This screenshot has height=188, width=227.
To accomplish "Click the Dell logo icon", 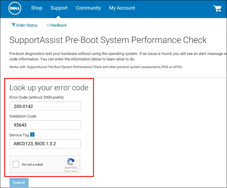I will coord(15,8).
